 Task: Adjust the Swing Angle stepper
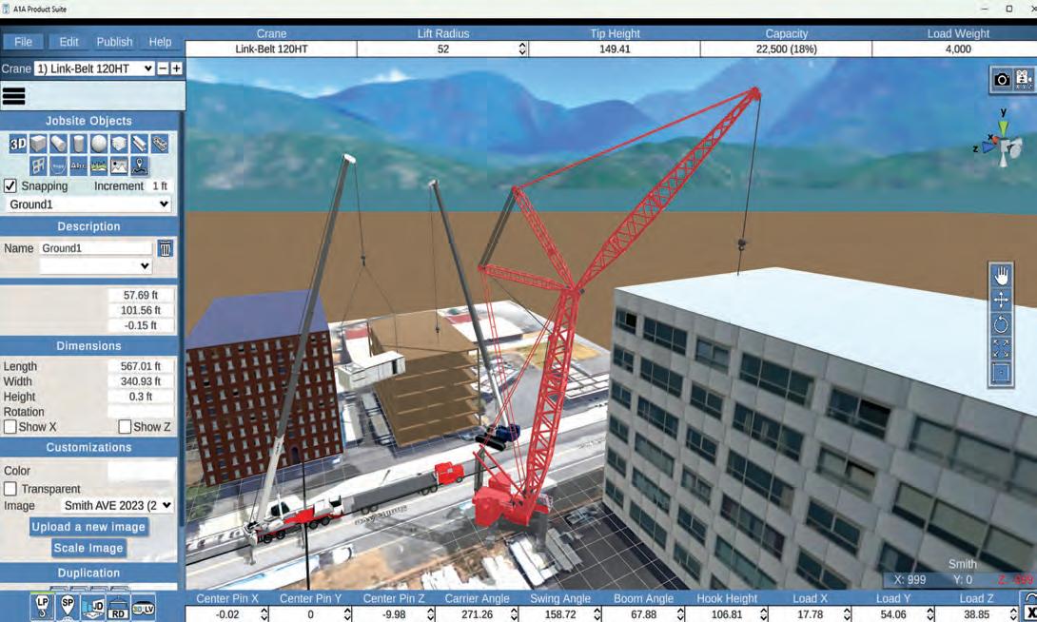(x=597, y=614)
